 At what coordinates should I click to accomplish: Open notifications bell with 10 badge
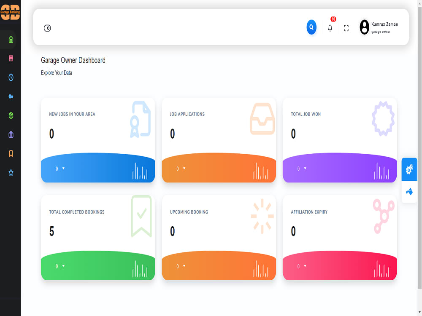330,28
